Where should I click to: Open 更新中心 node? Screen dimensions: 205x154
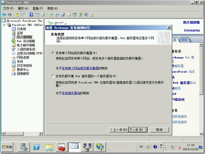pos(23,70)
